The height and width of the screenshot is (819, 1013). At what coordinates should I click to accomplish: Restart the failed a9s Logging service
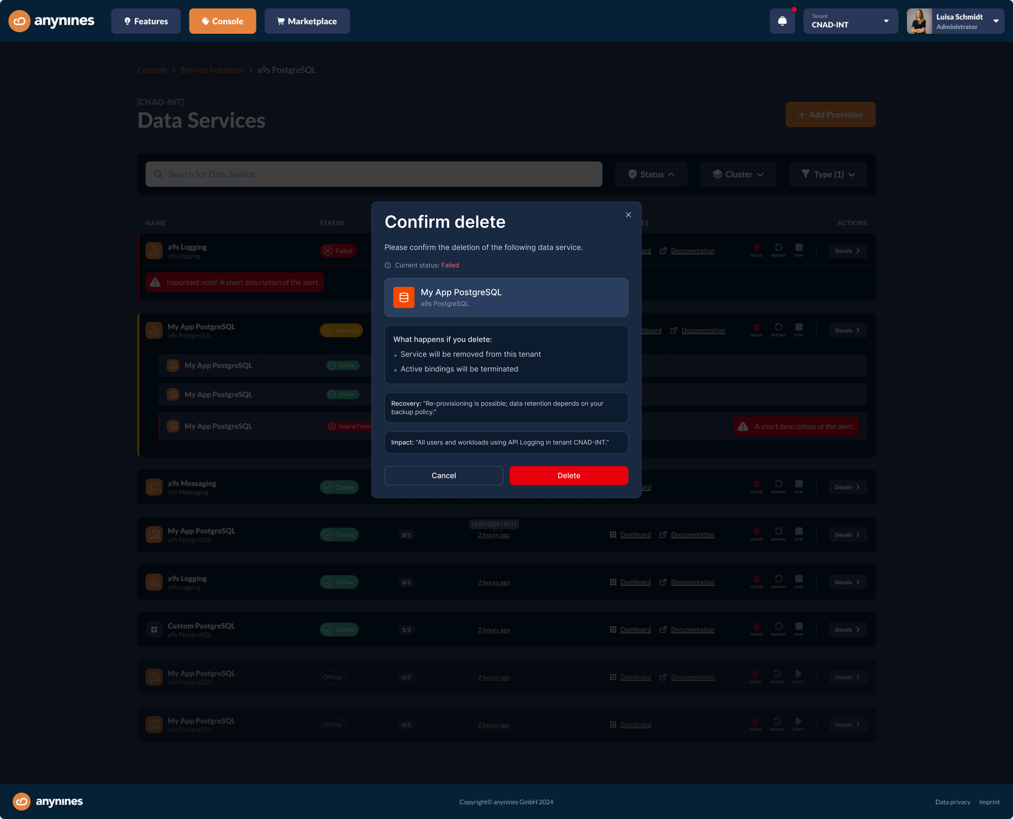(779, 250)
